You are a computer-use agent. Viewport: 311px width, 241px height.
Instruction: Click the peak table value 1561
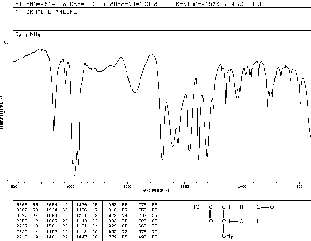pos(52,226)
